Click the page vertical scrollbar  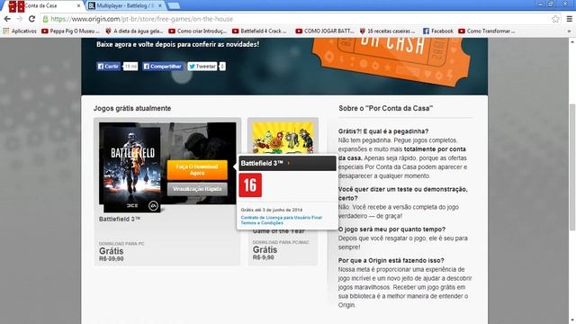pos(572,166)
